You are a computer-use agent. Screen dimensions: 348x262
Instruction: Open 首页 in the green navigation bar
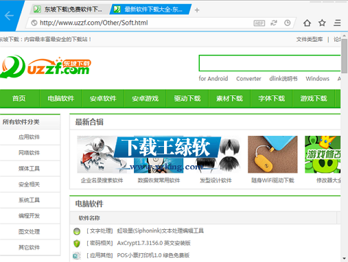(x=19, y=99)
